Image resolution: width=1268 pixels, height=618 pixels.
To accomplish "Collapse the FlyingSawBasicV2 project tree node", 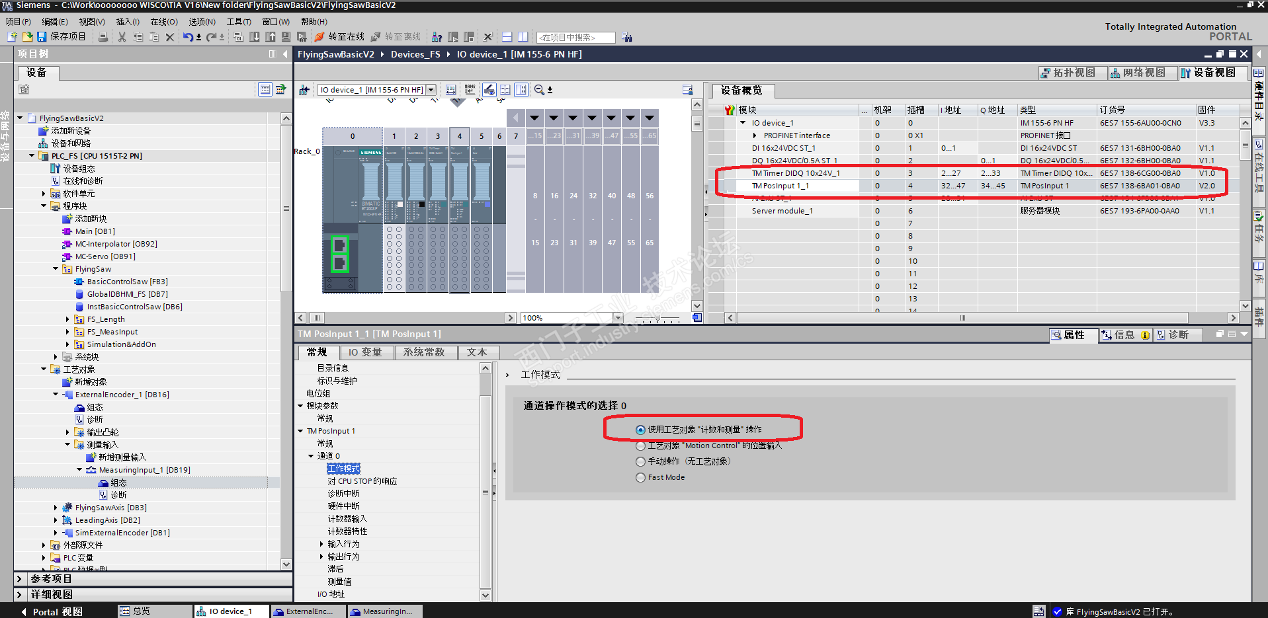I will pos(20,118).
